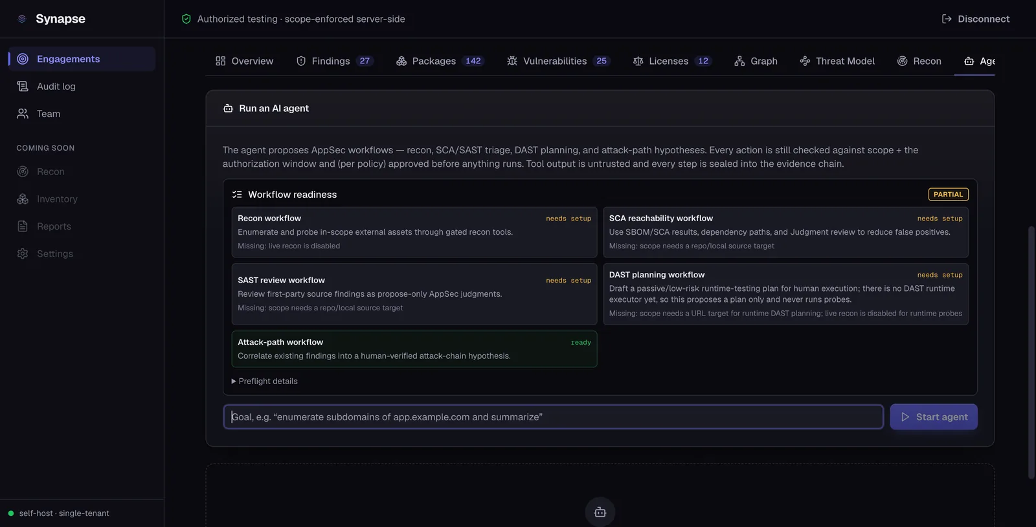This screenshot has height=527, width=1036.
Task: Click the agent goal input field
Action: tap(554, 417)
